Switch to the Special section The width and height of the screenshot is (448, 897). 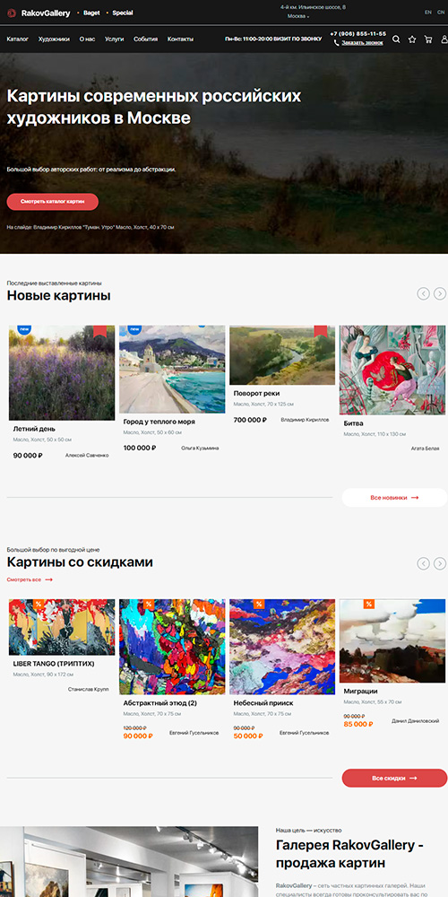click(123, 13)
